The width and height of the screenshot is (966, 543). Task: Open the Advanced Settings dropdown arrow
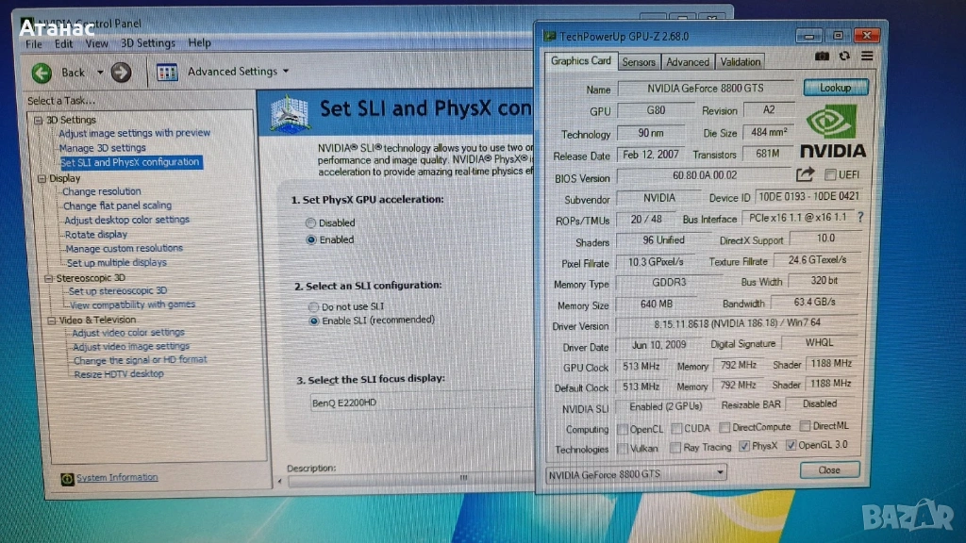pos(286,72)
